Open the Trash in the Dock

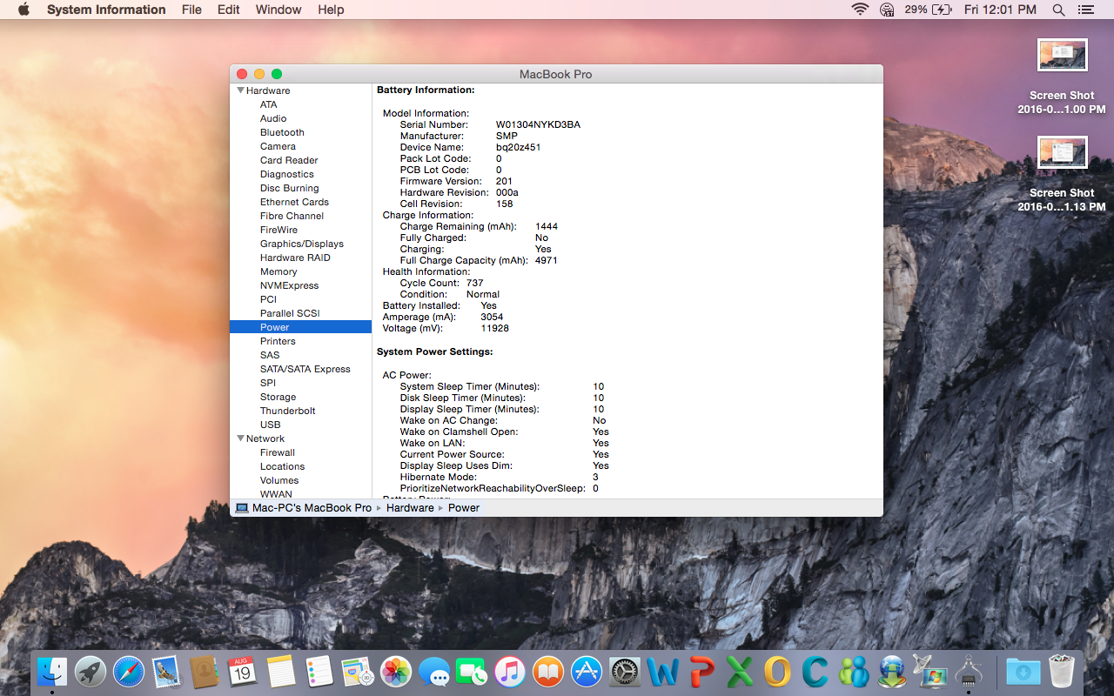click(1062, 672)
